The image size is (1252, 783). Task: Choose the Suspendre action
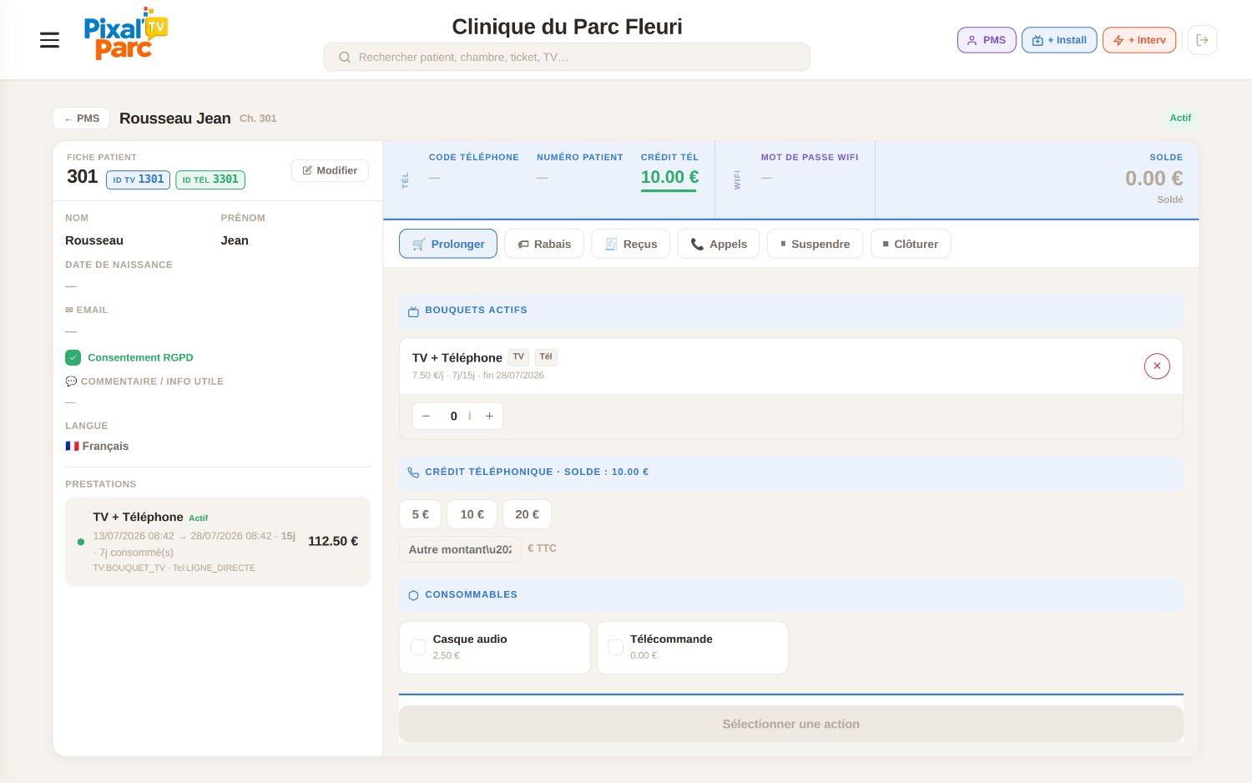tap(815, 244)
